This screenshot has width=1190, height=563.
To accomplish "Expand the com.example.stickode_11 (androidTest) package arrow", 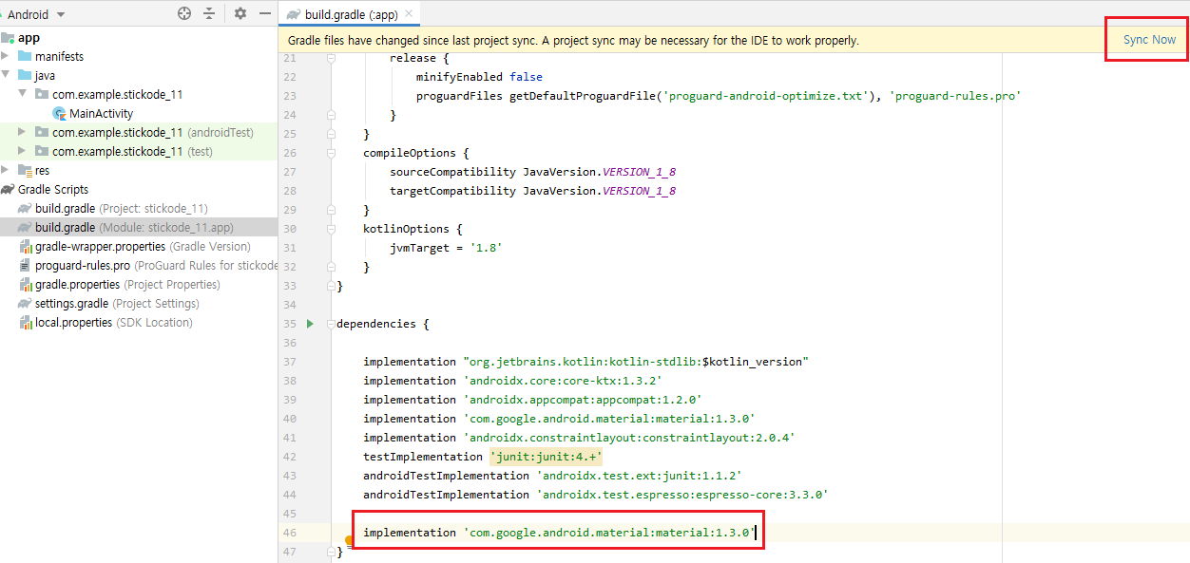I will coord(22,133).
